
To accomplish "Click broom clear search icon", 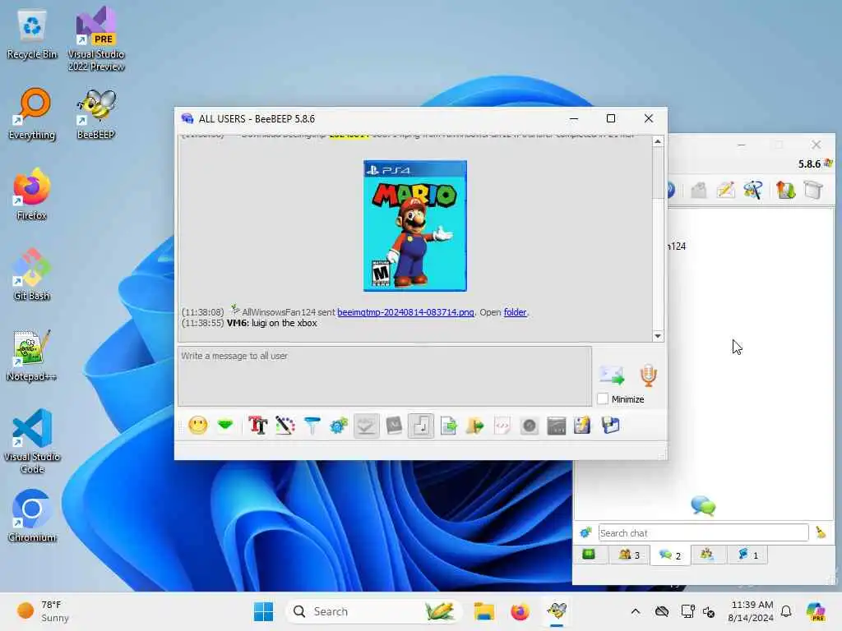I will [821, 532].
